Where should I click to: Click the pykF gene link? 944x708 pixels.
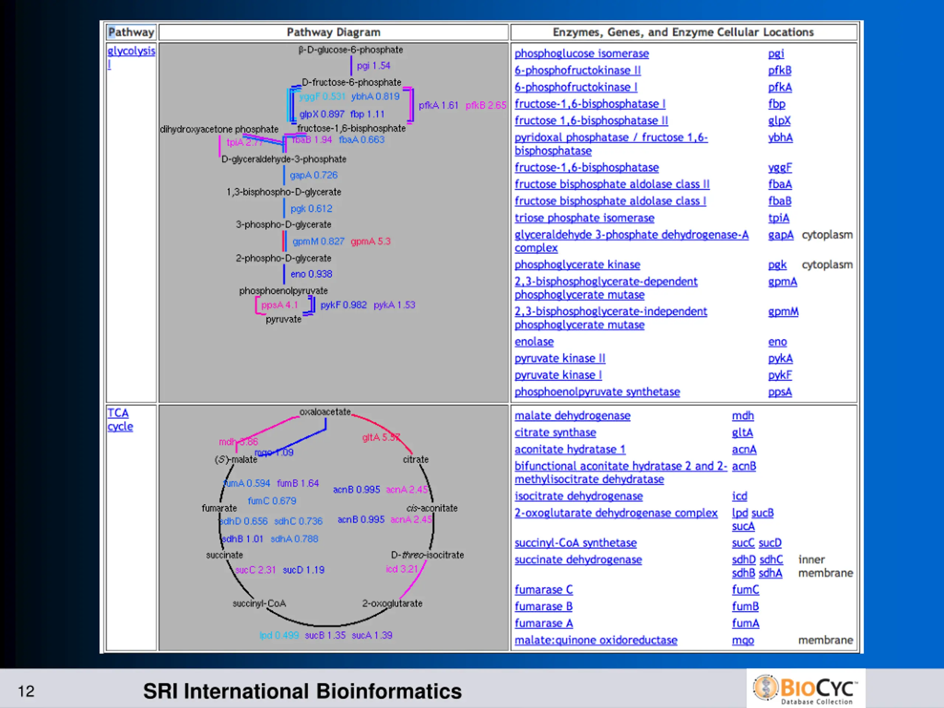(780, 375)
